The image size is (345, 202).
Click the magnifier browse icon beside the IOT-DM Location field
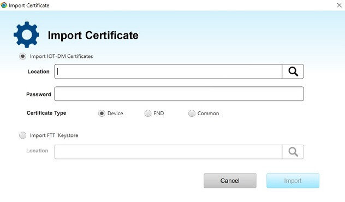tap(293, 72)
